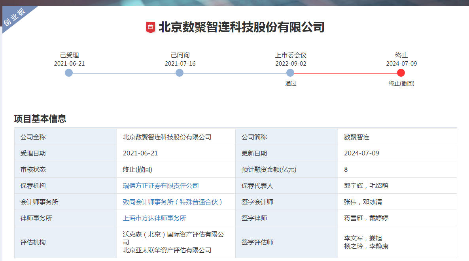Click the 签字律师 names 蒋雪雁，戴婷婷

click(x=366, y=218)
